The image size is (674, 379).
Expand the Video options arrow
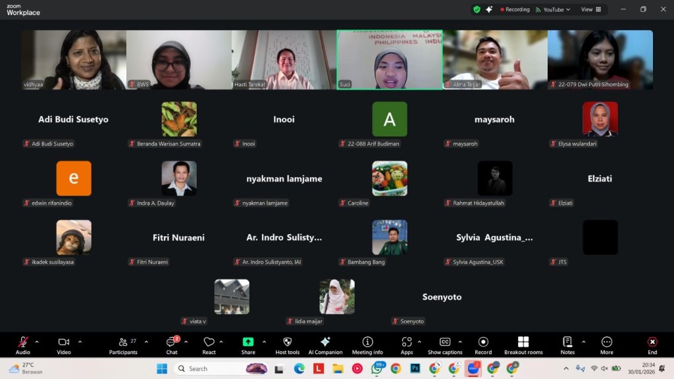[x=80, y=341]
